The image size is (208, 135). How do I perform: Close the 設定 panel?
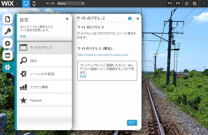pyautogui.click(x=67, y=19)
